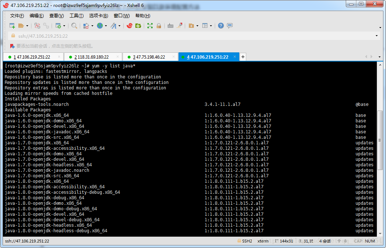386x248 pixels.
Task: Click the Reconnect chain icon
Action: 46,26
